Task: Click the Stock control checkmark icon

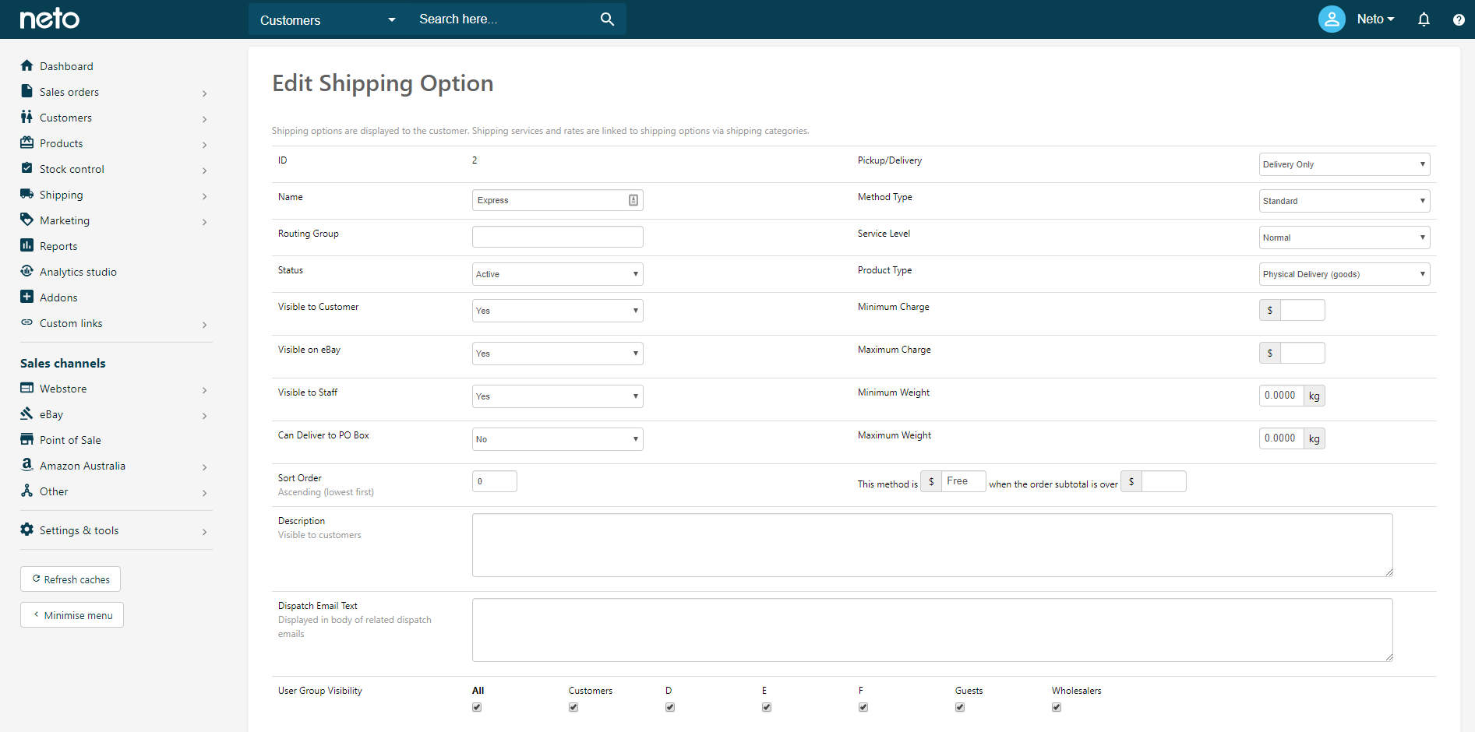Action: coord(27,168)
